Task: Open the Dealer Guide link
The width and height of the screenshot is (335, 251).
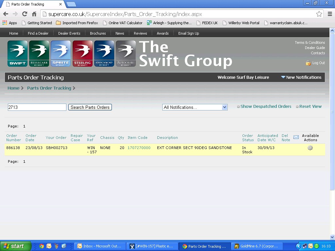Action: click(x=315, y=48)
